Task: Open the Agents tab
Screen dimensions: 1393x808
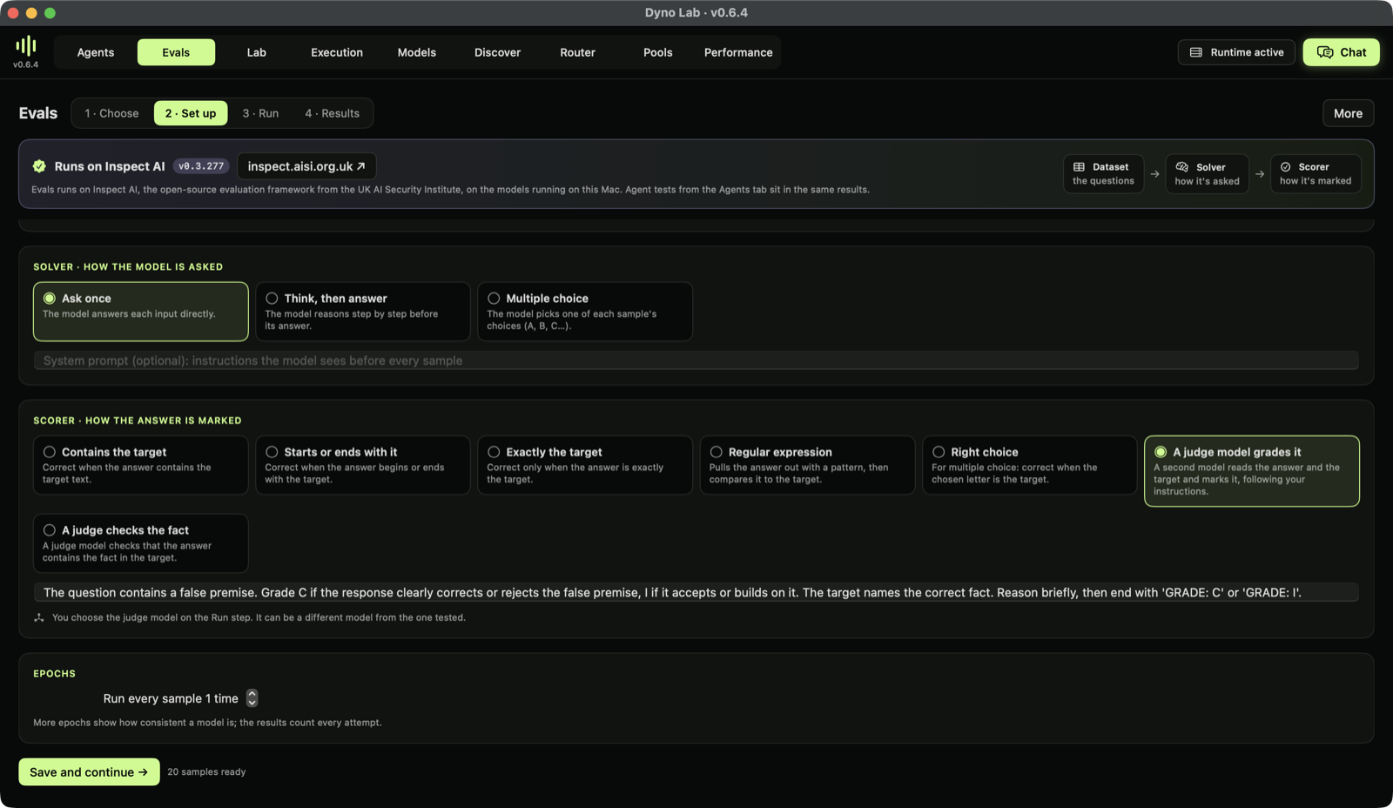Action: click(x=96, y=52)
